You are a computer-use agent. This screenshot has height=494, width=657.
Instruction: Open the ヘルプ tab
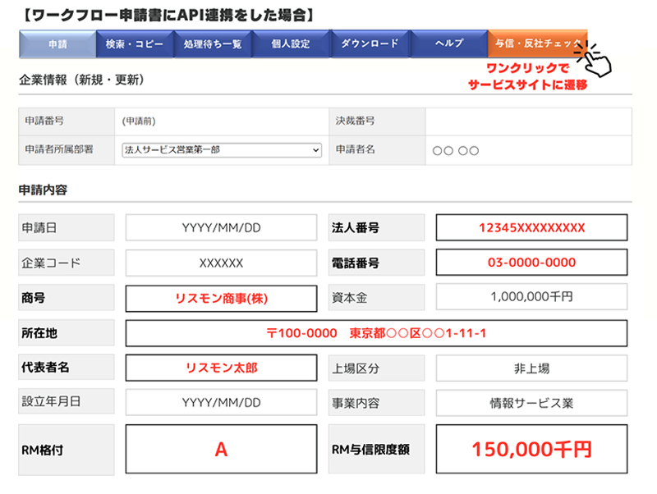[448, 43]
